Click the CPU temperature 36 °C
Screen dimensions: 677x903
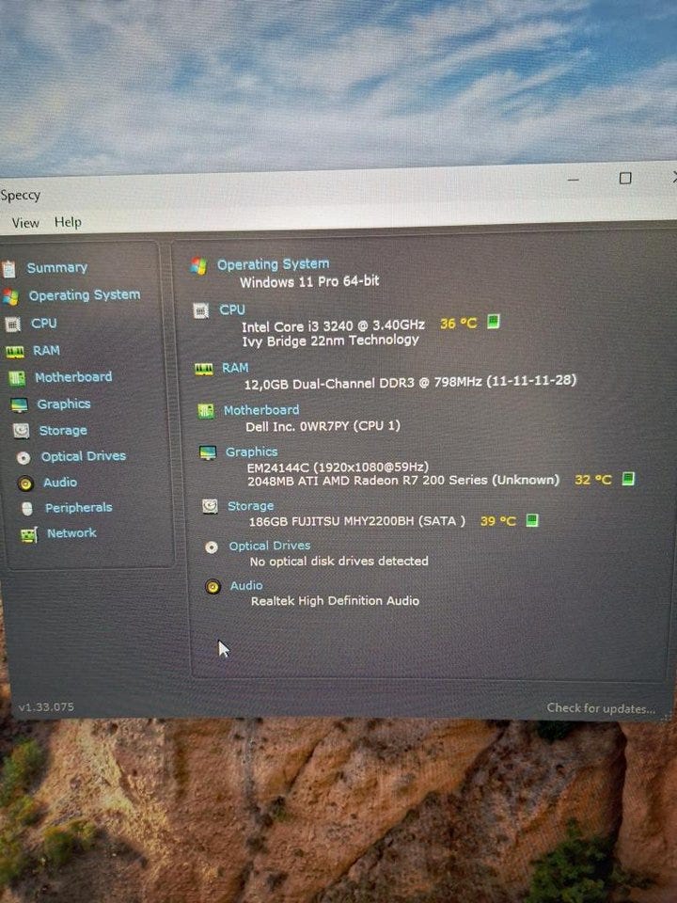pos(459,324)
